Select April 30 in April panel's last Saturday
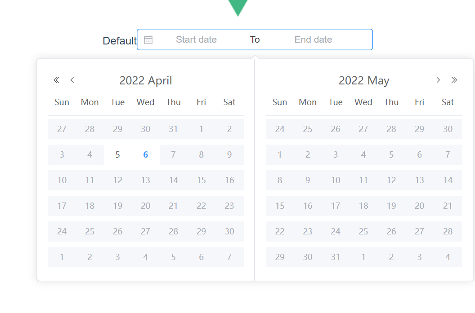 (229, 232)
